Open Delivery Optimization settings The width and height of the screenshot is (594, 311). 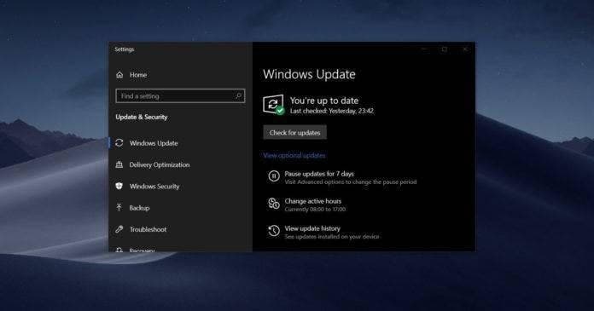160,164
